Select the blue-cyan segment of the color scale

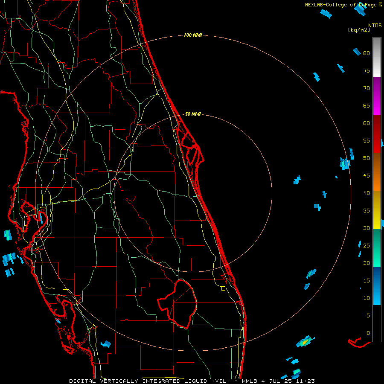pos(377,286)
